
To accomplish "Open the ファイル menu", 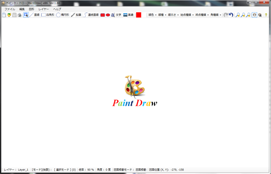I will pos(10,9).
